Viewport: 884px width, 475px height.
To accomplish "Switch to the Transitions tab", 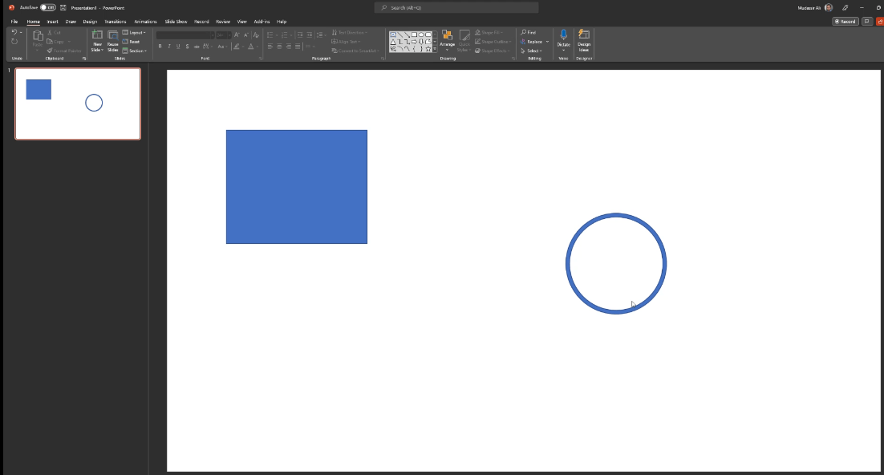I will point(115,22).
